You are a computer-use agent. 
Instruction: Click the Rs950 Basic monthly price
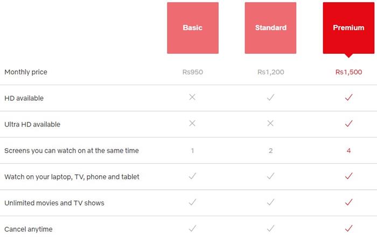tap(192, 72)
